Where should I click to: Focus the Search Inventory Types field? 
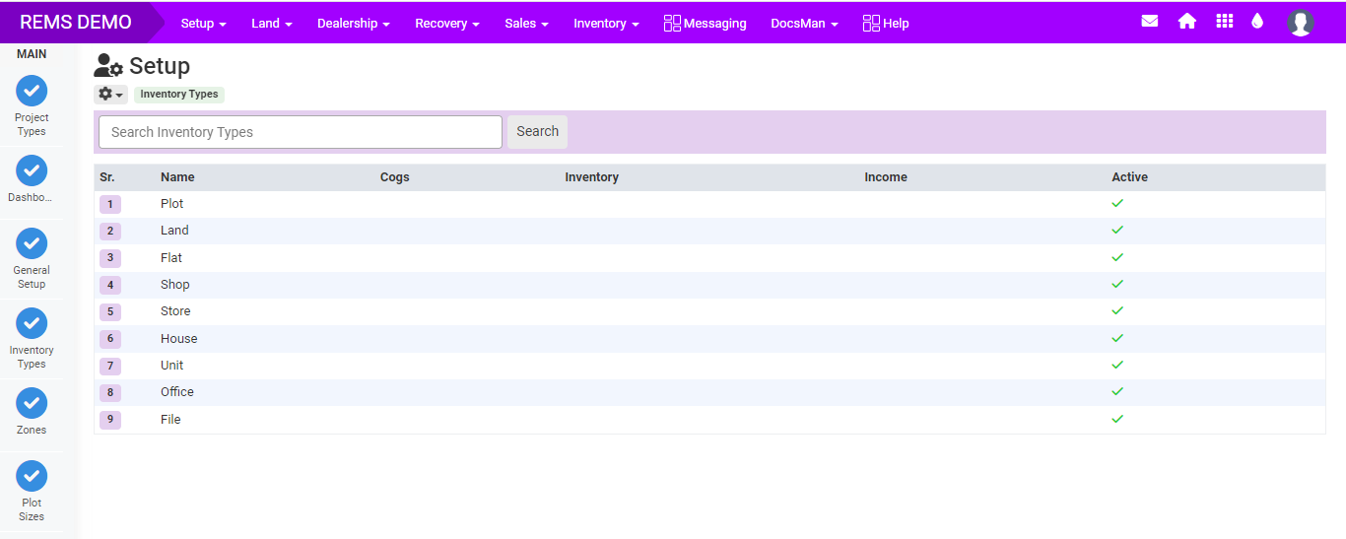301,132
